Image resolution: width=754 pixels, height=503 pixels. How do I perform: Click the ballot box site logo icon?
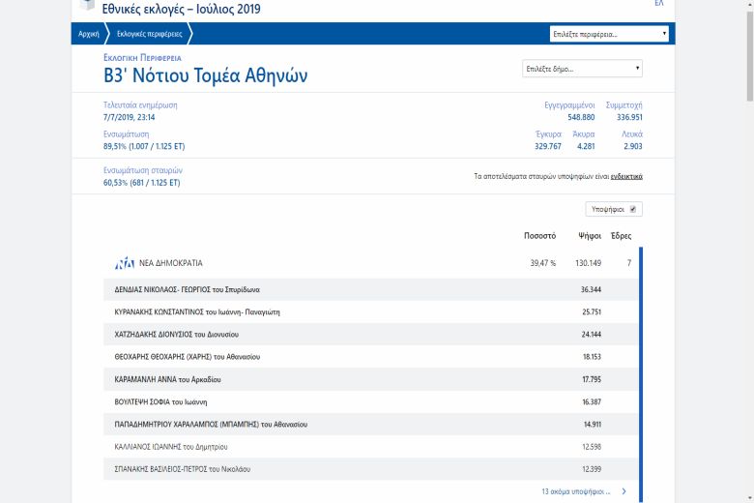pos(87,5)
